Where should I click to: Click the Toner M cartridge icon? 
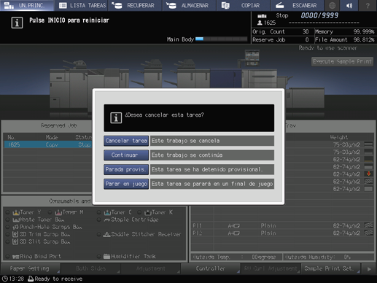pos(58,212)
